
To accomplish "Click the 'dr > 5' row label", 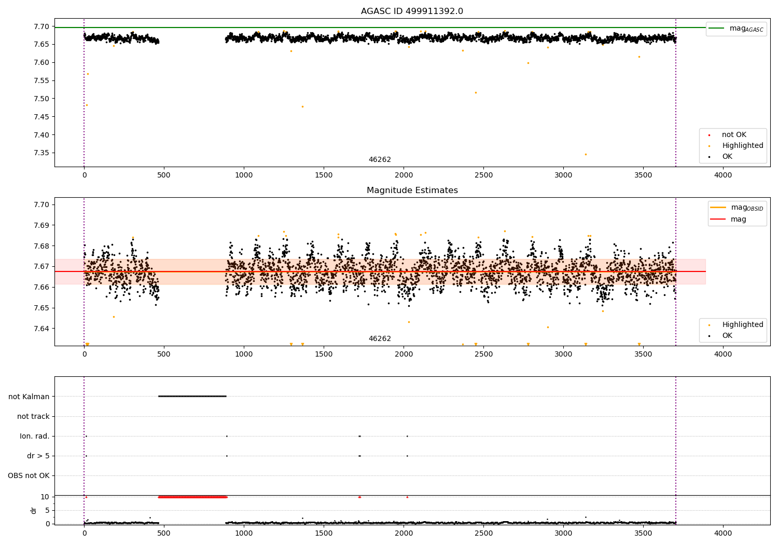I will (38, 456).
